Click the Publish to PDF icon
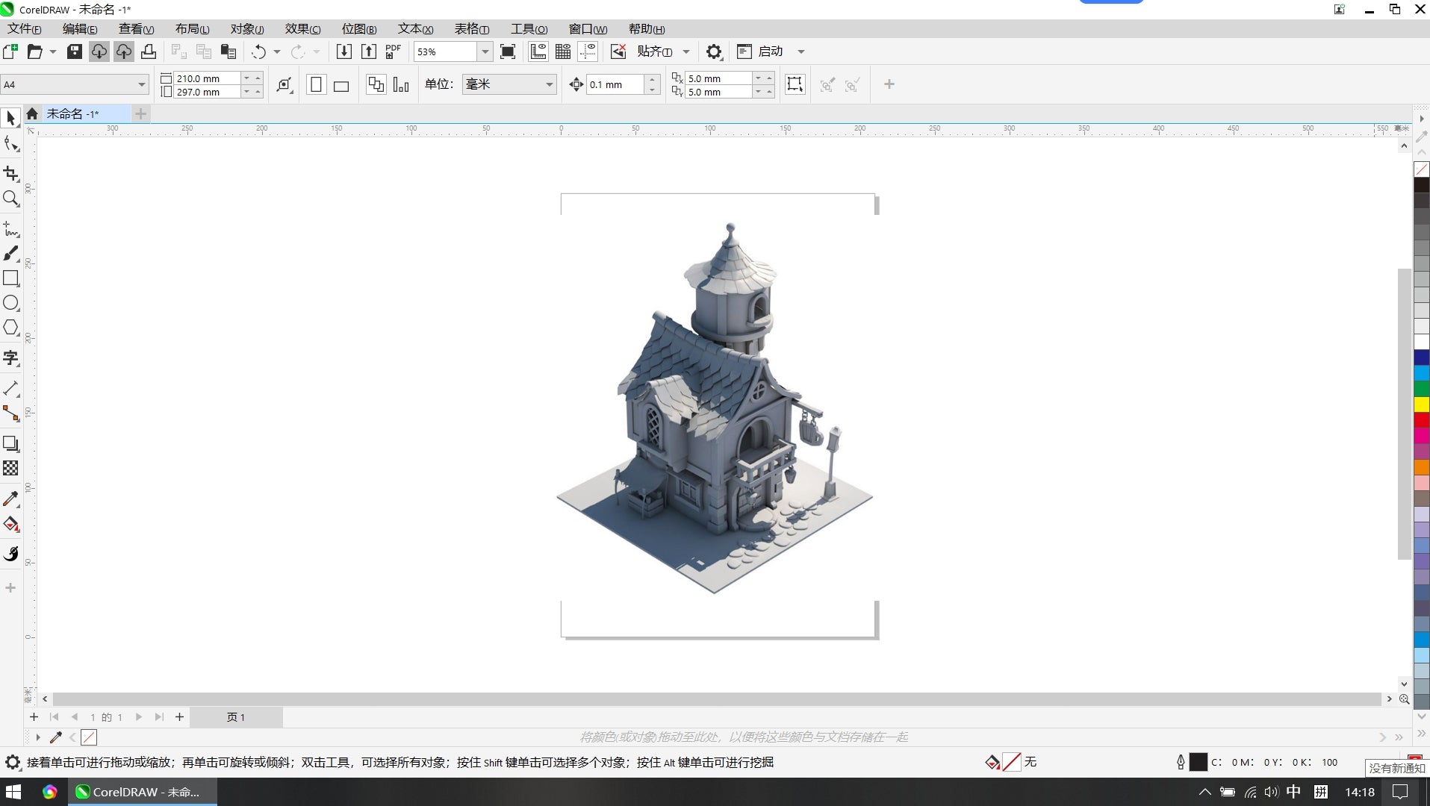This screenshot has height=806, width=1430. tap(393, 51)
